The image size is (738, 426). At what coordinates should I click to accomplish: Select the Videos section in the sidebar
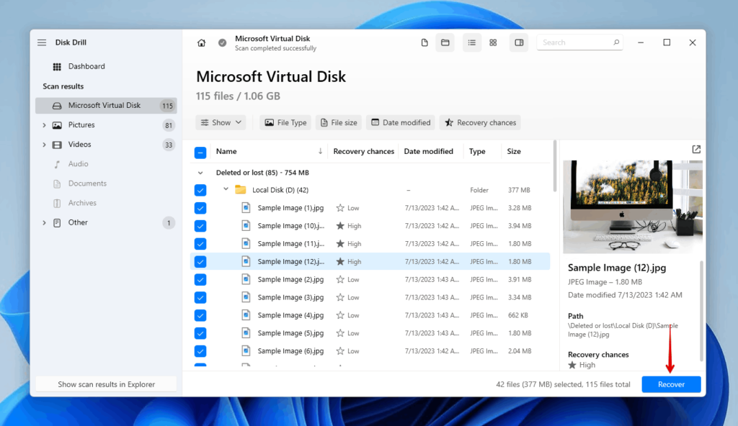(79, 144)
